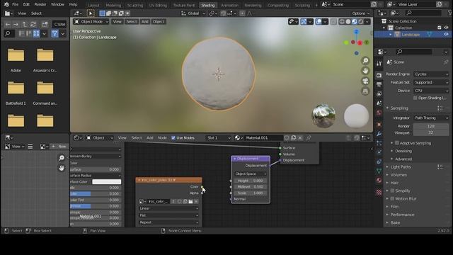
Task: Switch to the Modeling workspace tab
Action: (113, 5)
